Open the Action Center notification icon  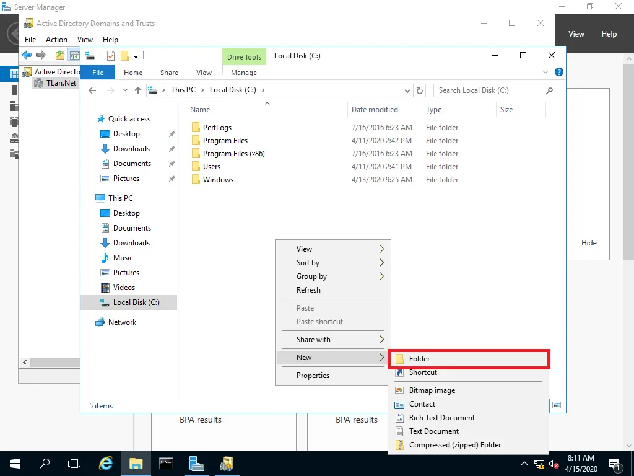(x=614, y=464)
